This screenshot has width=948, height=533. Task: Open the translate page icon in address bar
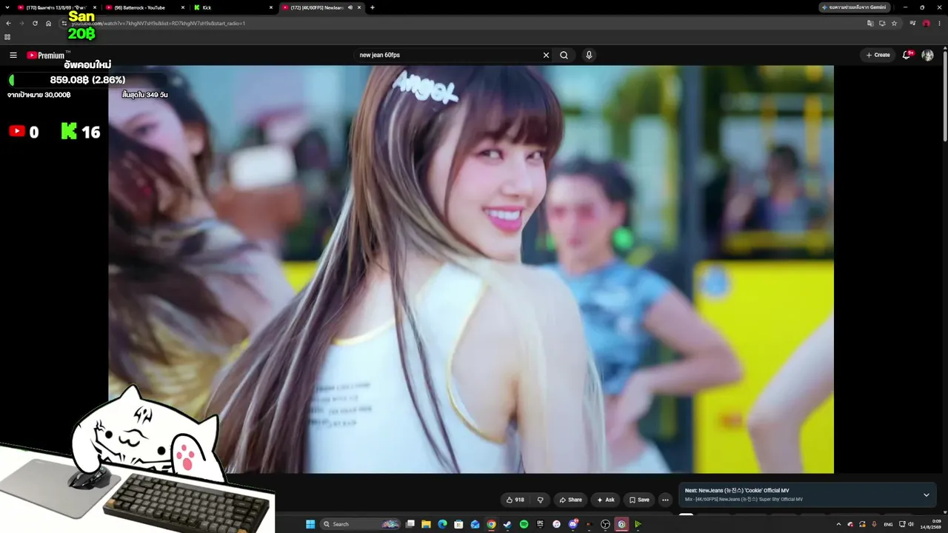871,24
